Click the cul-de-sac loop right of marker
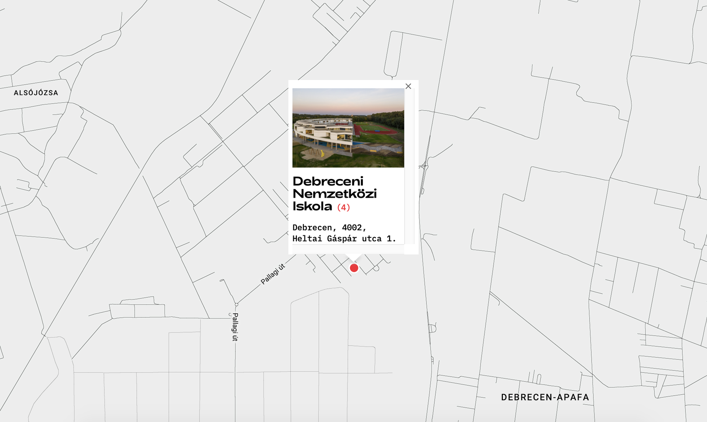This screenshot has height=422, width=707. 376,269
